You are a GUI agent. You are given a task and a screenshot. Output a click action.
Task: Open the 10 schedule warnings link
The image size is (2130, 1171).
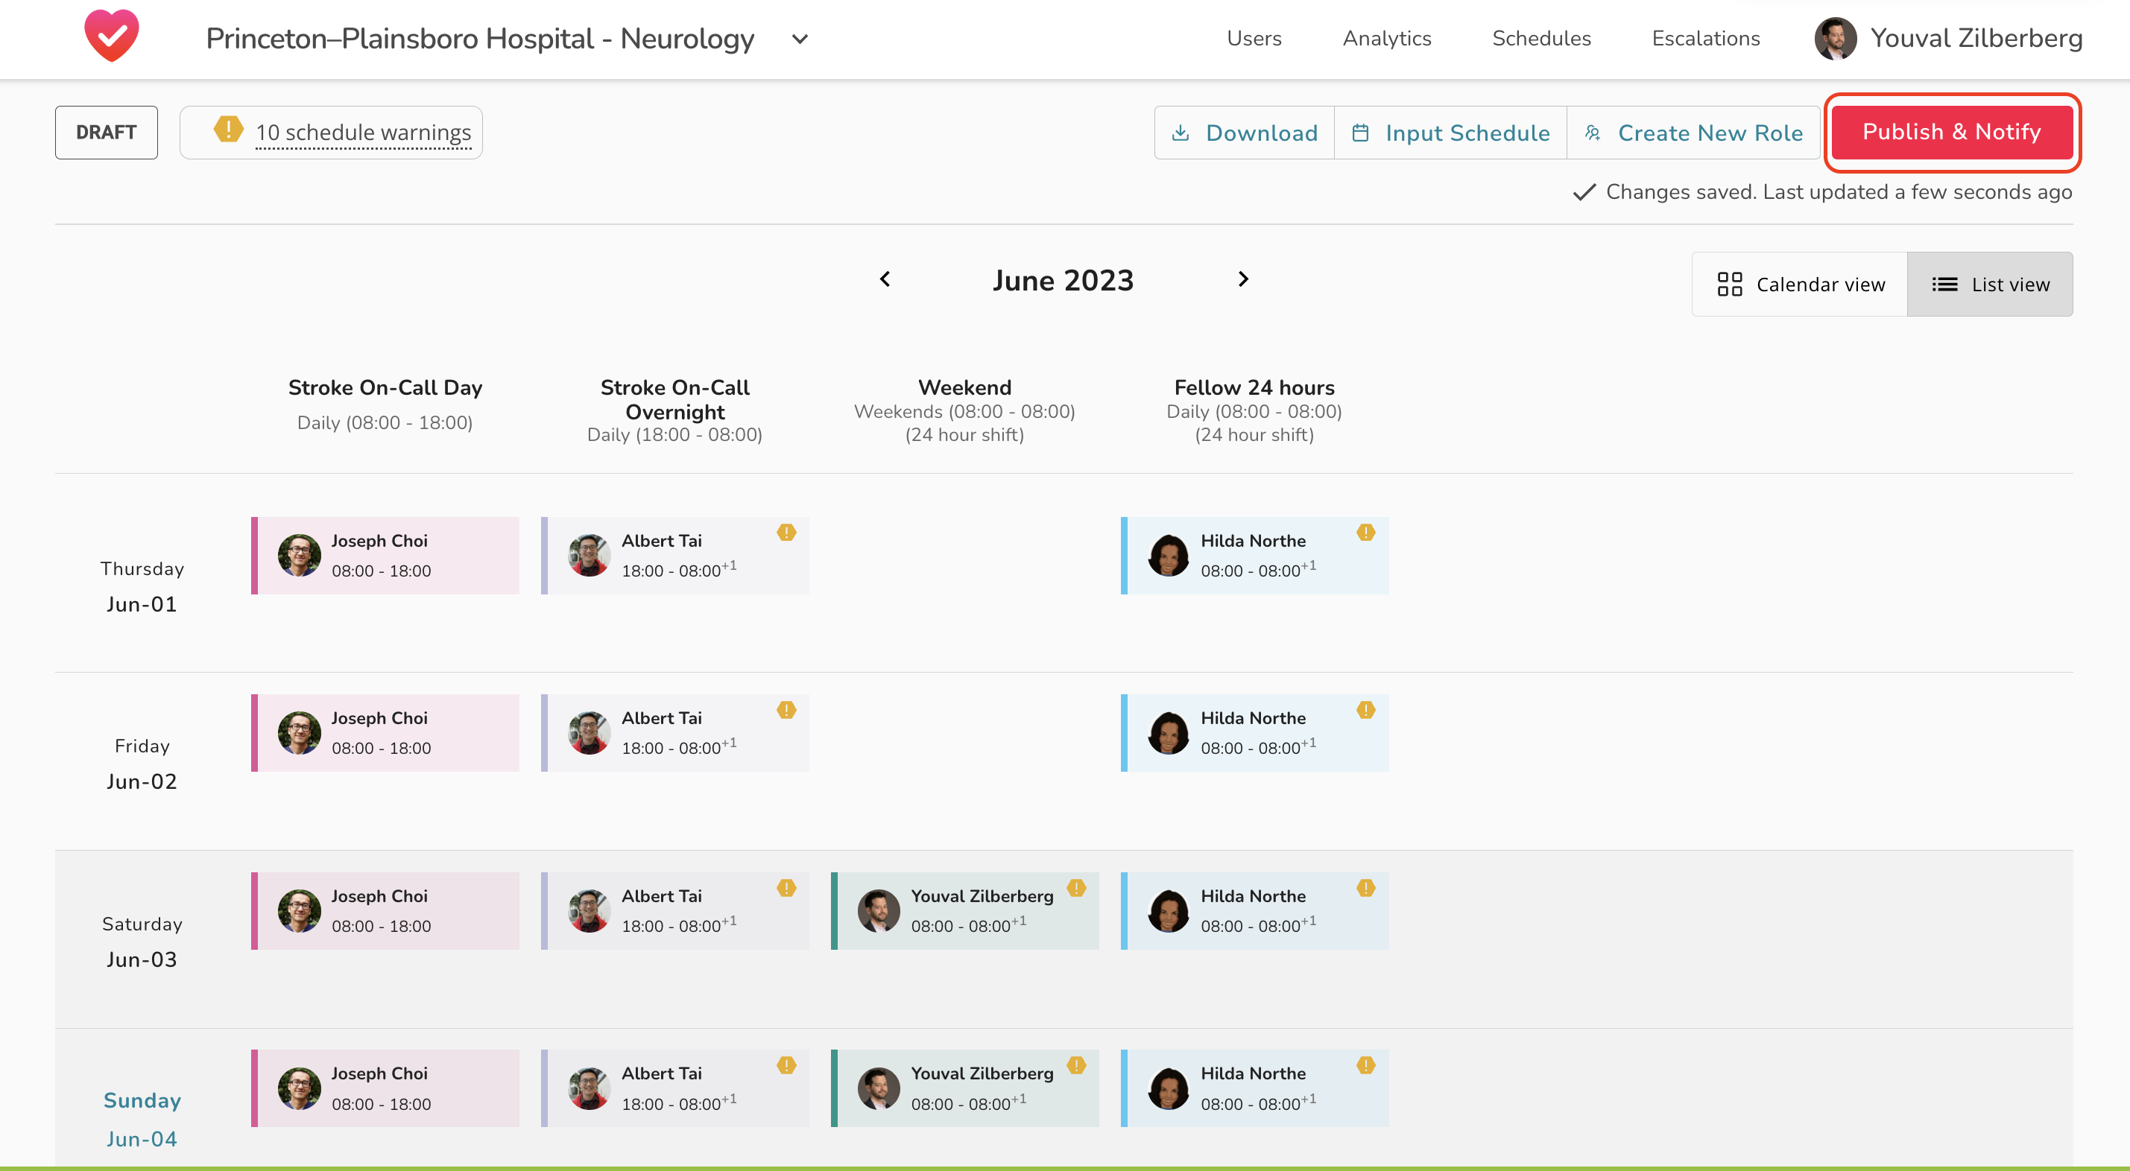click(x=363, y=133)
